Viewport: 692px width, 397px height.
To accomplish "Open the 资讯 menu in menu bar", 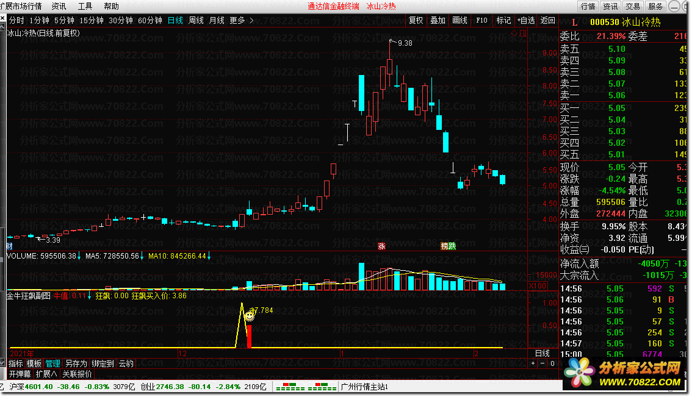I will point(59,6).
